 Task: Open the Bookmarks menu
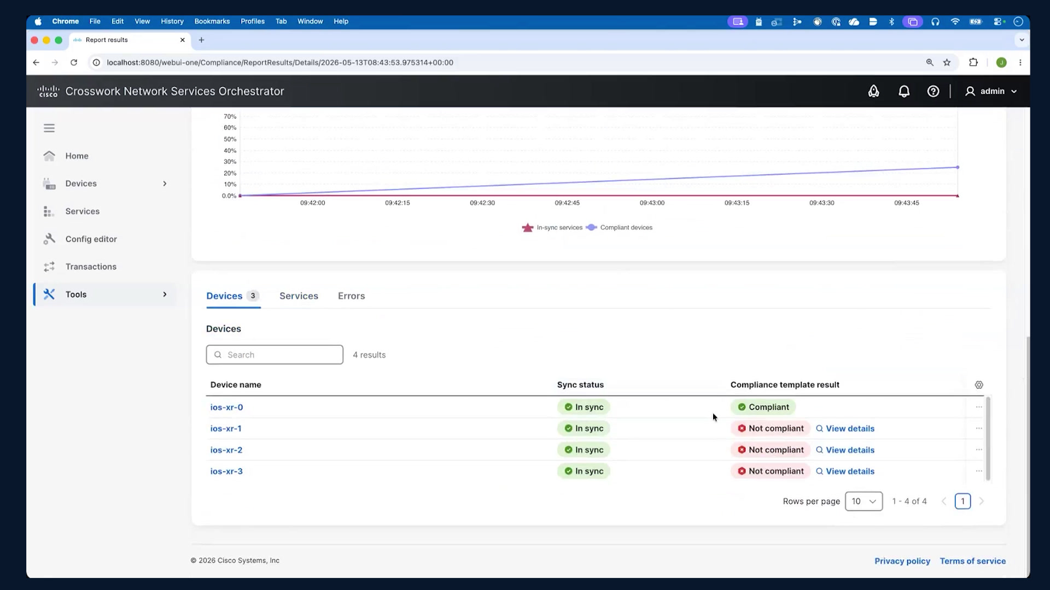click(x=212, y=21)
